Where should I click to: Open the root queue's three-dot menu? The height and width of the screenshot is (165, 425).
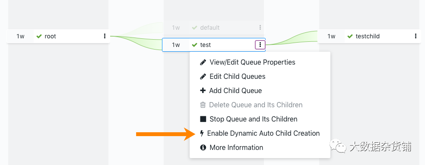point(105,36)
